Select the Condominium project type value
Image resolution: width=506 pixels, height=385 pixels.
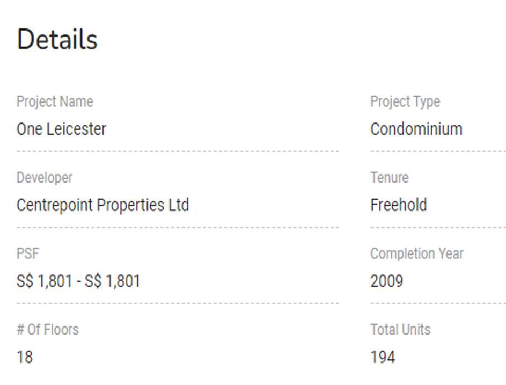coord(416,129)
